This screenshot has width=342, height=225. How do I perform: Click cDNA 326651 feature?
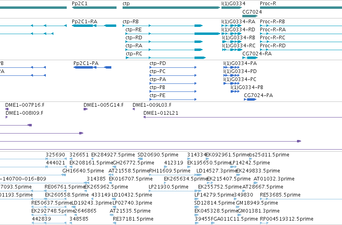[71, 159]
